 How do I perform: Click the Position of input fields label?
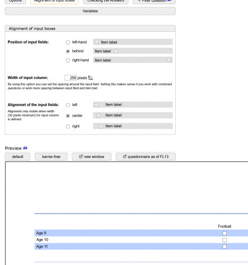pyautogui.click(x=28, y=42)
